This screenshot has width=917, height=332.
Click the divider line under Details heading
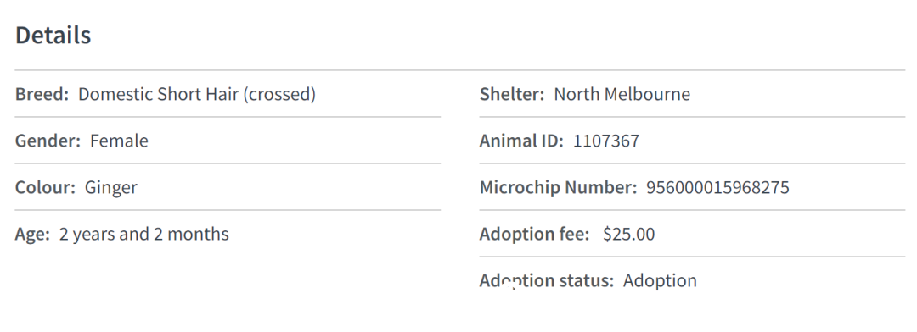[460, 70]
